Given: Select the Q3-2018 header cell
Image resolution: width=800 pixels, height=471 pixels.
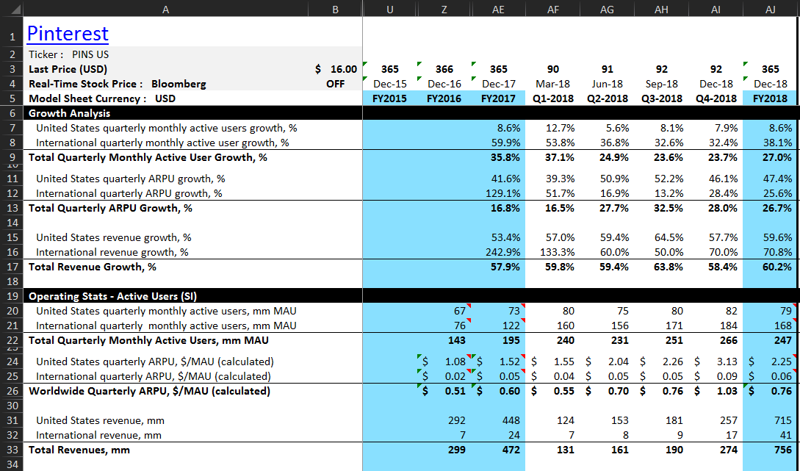Looking at the screenshot, I should point(662,98).
